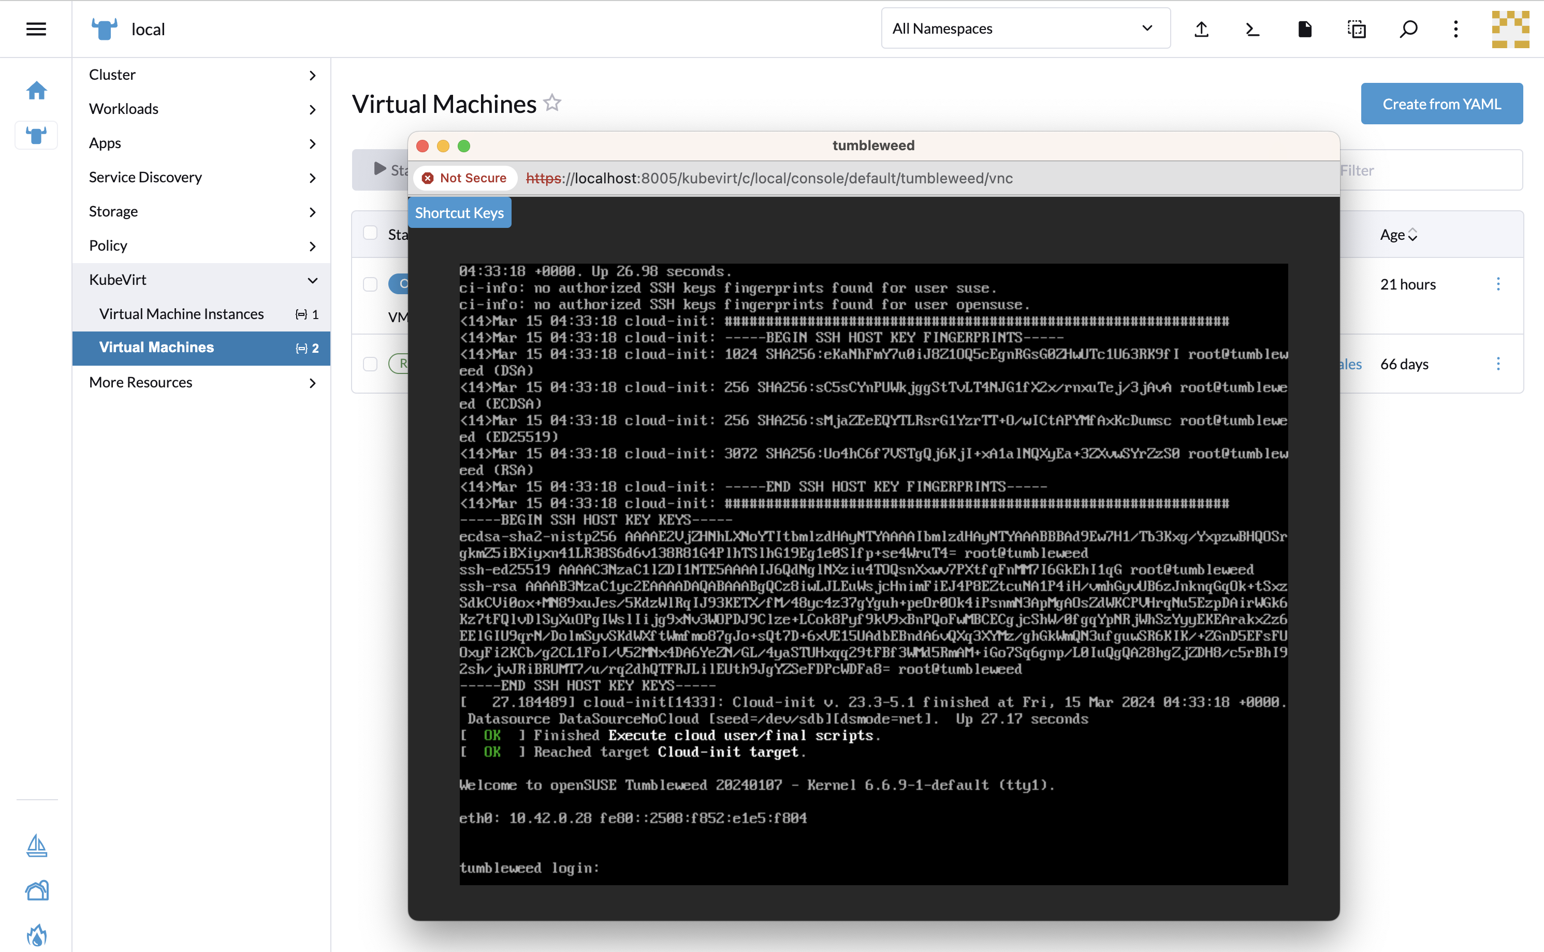Screen dimensions: 1544x952
Task: Check the second VM row checkbox
Action: tap(370, 364)
